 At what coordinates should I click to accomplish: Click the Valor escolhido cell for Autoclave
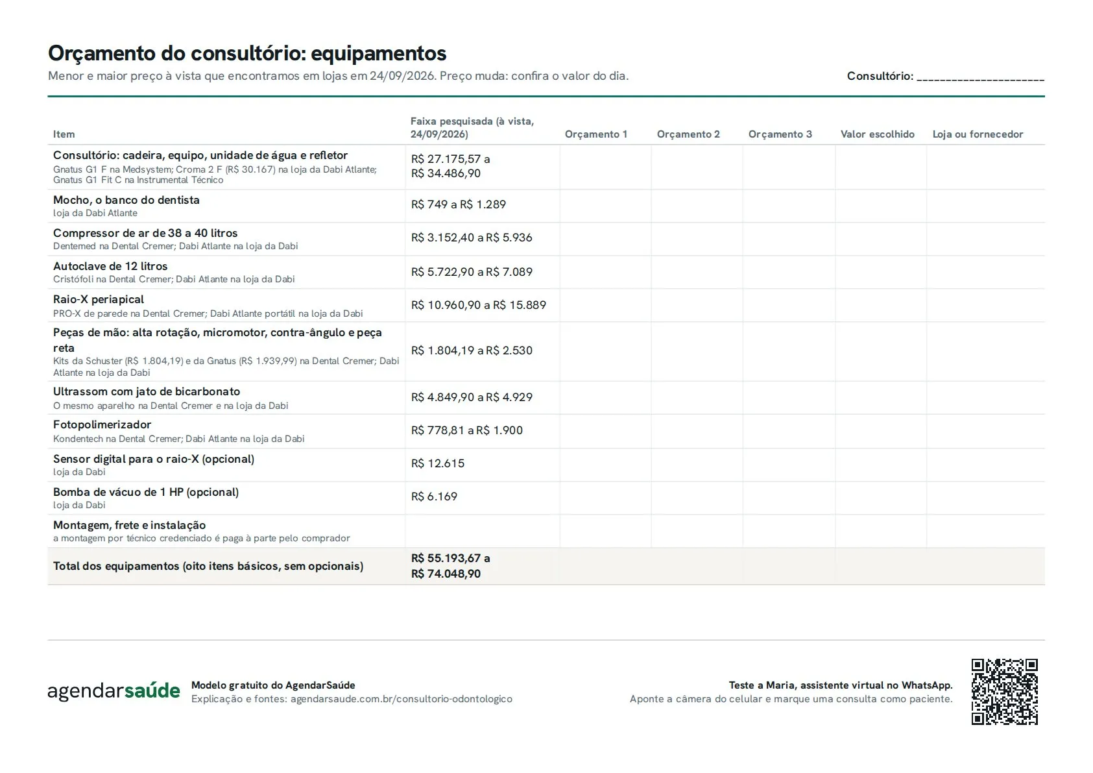(x=881, y=272)
